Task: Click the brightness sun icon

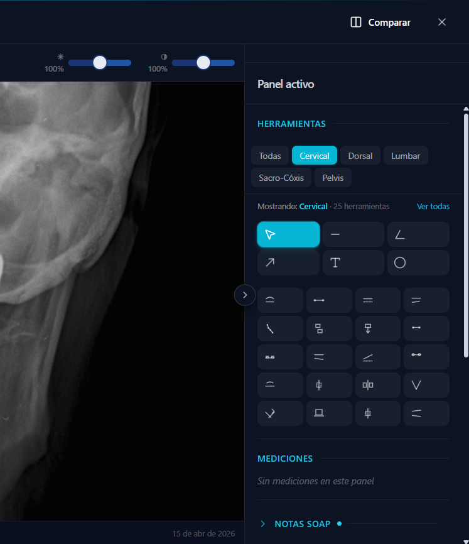Action: (60, 57)
